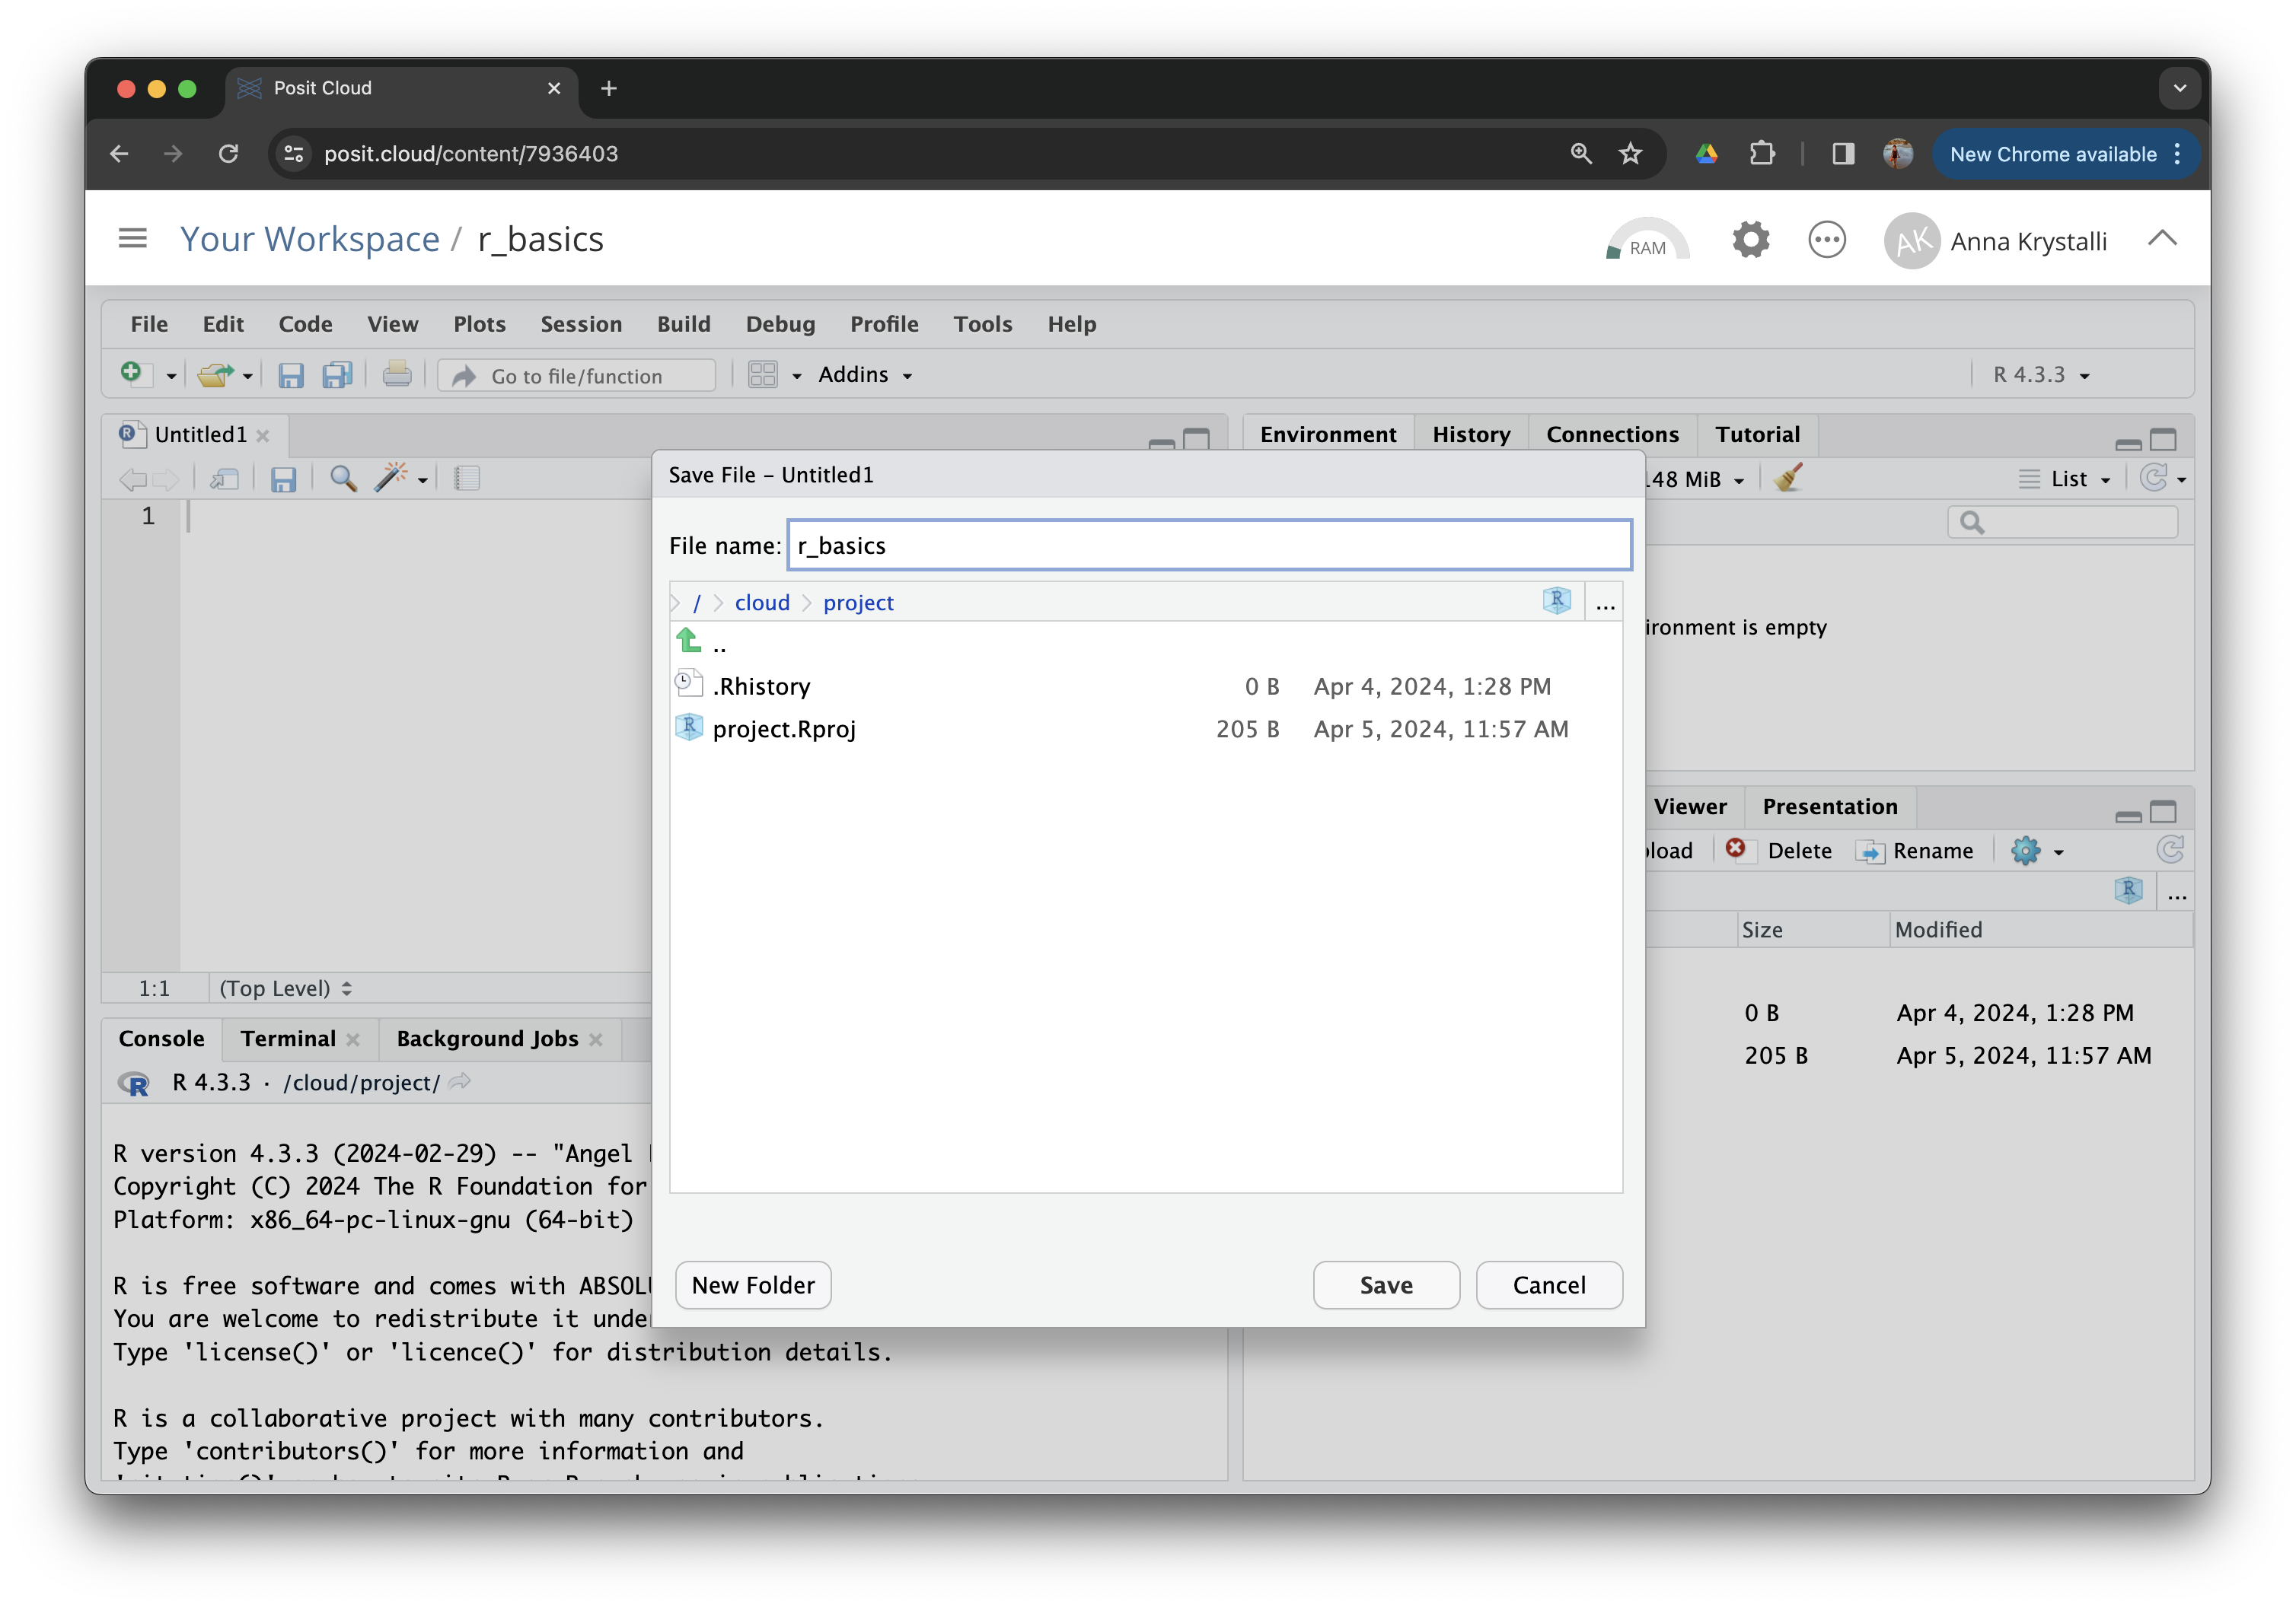Open the Top Level scope selector
This screenshot has height=1607, width=2296.
[x=286, y=988]
